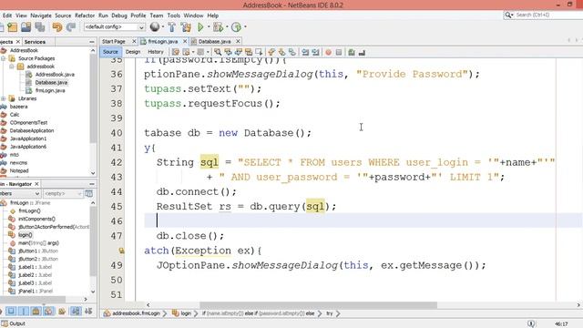Click the login breadcrumb at editor bottom
The image size is (583, 328).
pos(182,313)
